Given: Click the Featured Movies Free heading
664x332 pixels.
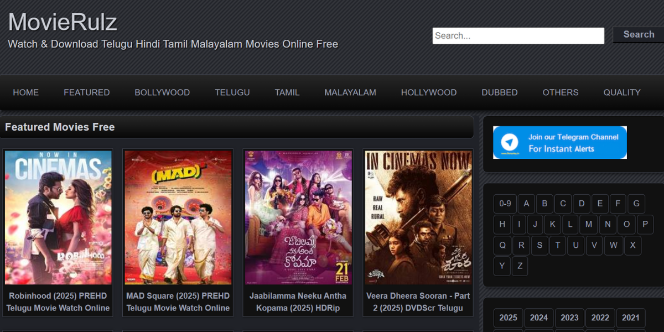Looking at the screenshot, I should [x=60, y=127].
